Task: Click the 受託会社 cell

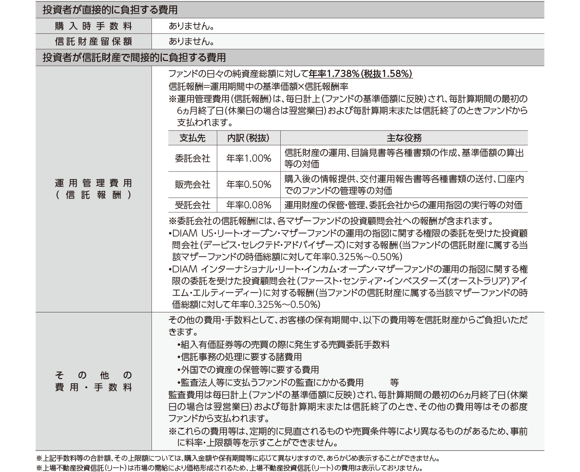Action: pos(192,205)
